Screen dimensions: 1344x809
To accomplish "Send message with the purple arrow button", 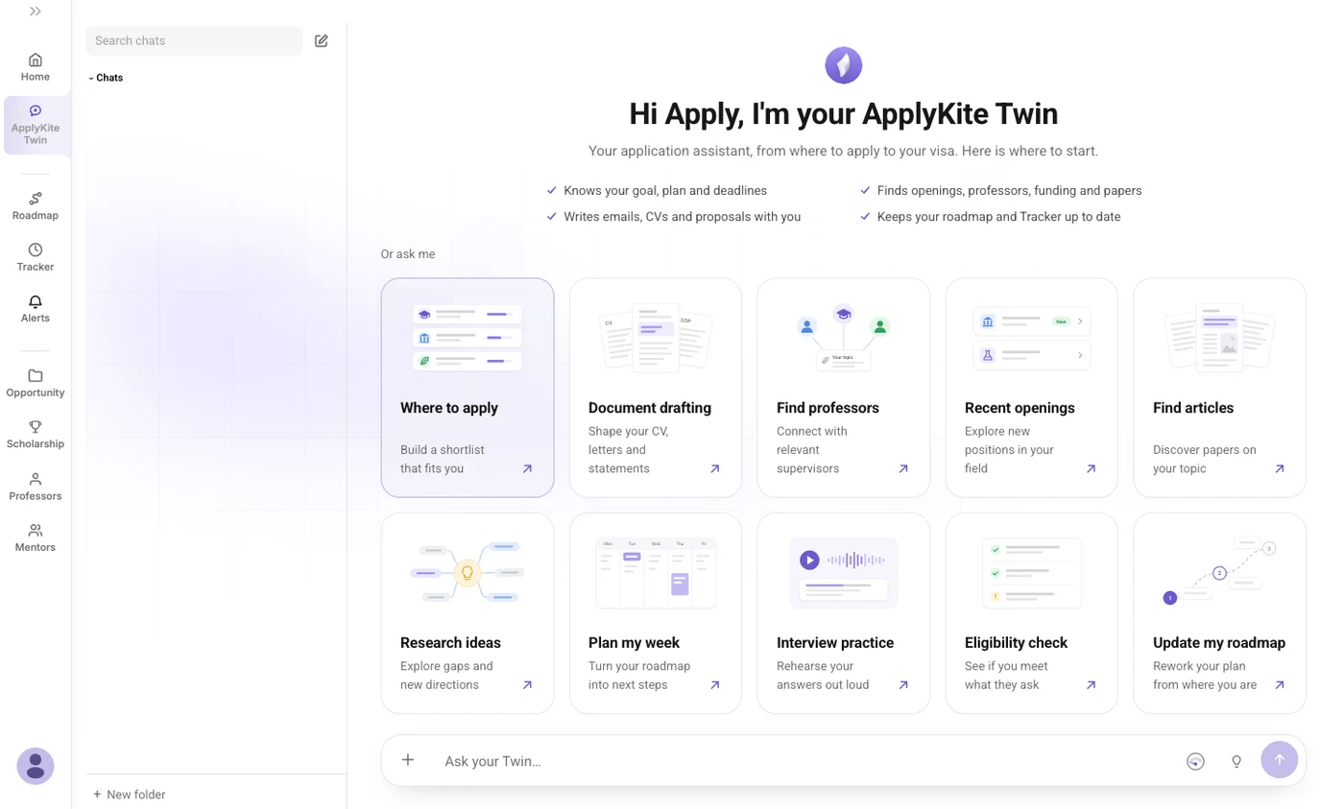I will 1280,760.
